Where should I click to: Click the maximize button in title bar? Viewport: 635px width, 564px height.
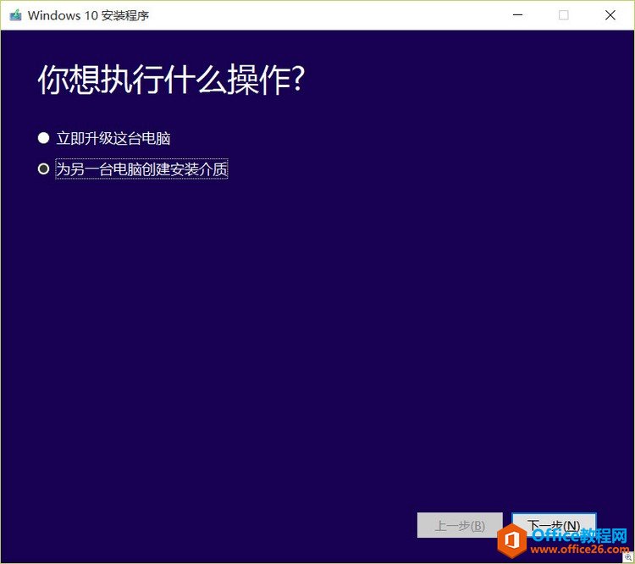[x=563, y=15]
